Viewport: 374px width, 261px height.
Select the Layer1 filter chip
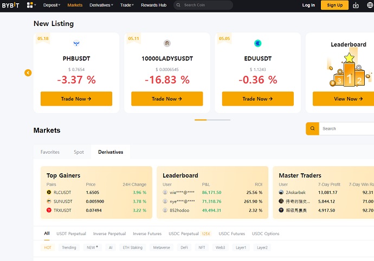tap(241, 247)
